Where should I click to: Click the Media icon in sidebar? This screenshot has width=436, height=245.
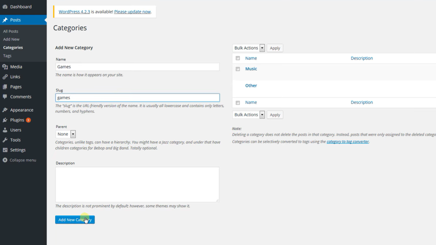[x=5, y=67]
